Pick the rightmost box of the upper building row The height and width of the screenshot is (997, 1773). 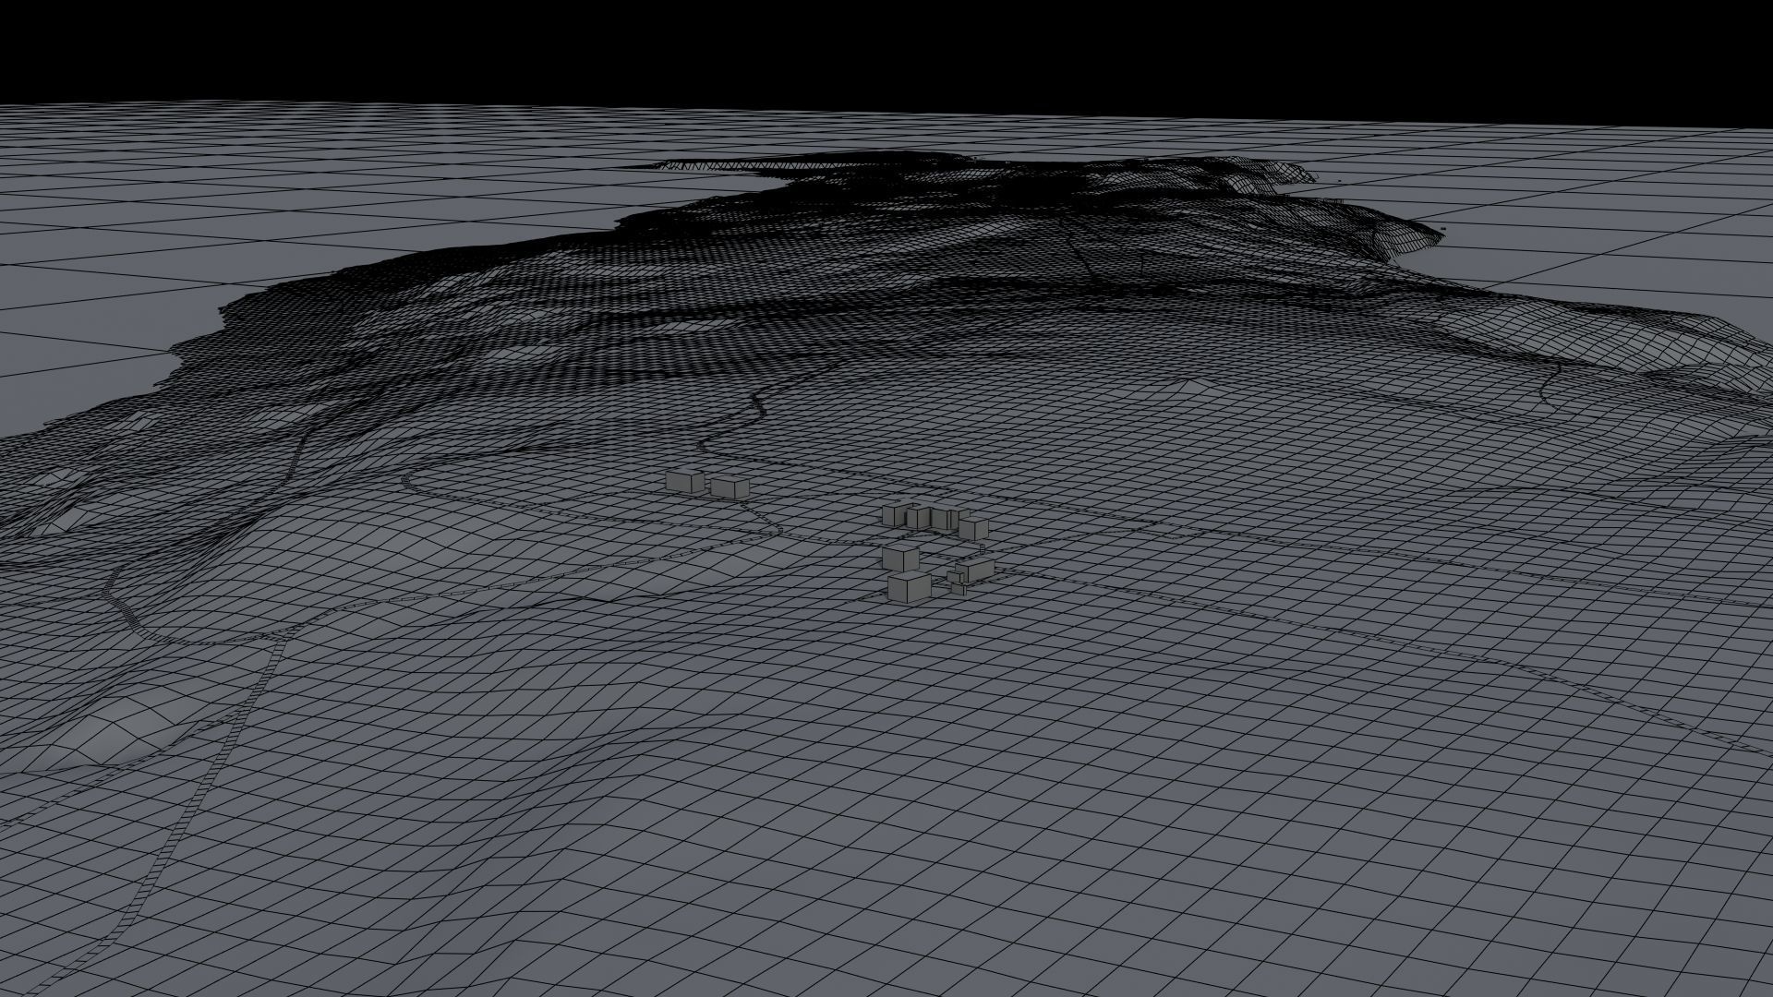click(x=973, y=529)
